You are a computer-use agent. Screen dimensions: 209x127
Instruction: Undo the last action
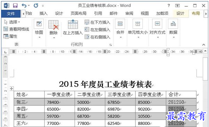point(24,6)
